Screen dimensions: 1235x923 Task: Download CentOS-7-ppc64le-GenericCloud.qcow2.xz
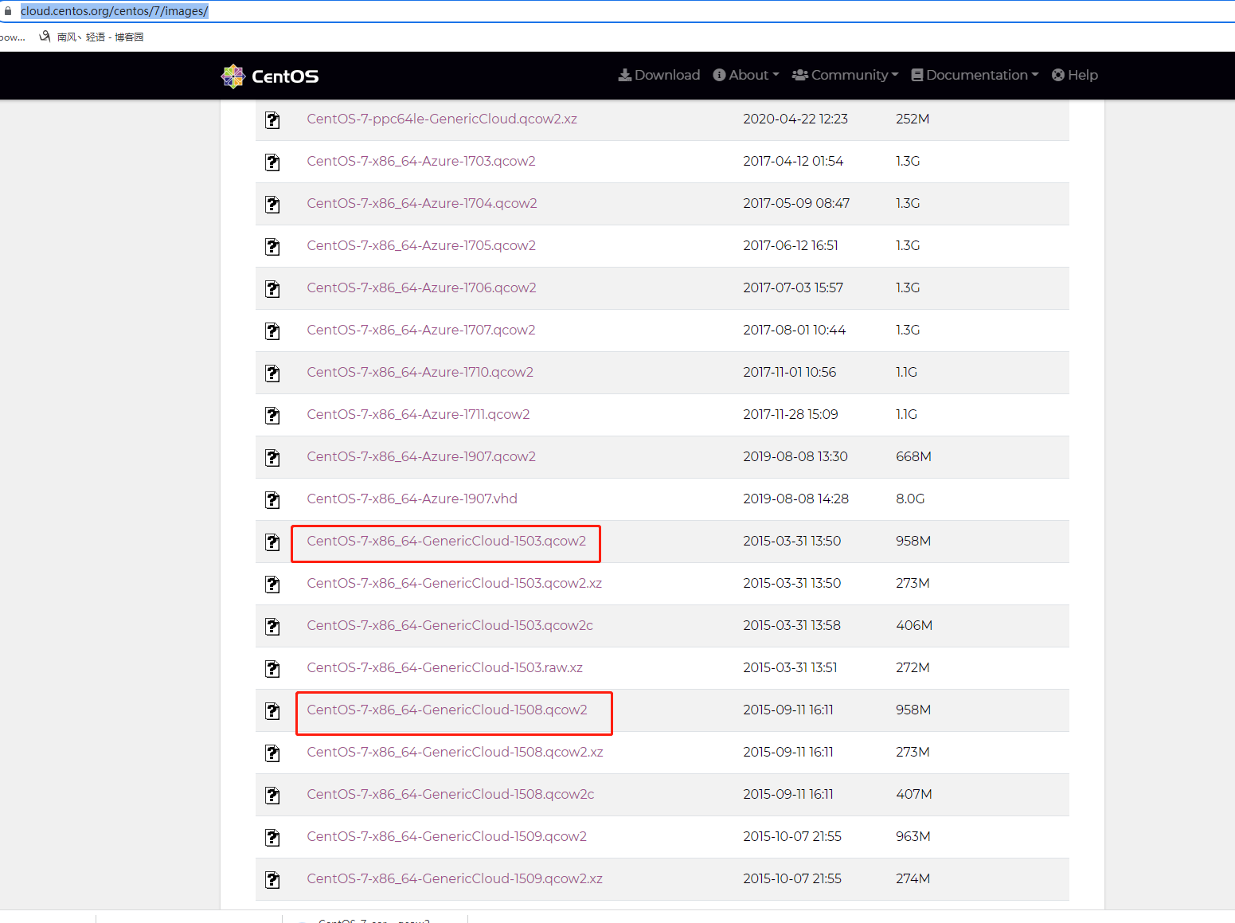tap(442, 119)
